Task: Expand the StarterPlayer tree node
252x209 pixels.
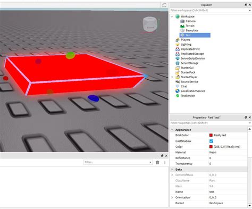Action: tap(172, 77)
